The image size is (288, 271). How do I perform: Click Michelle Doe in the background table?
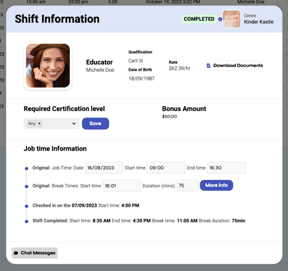250,2
